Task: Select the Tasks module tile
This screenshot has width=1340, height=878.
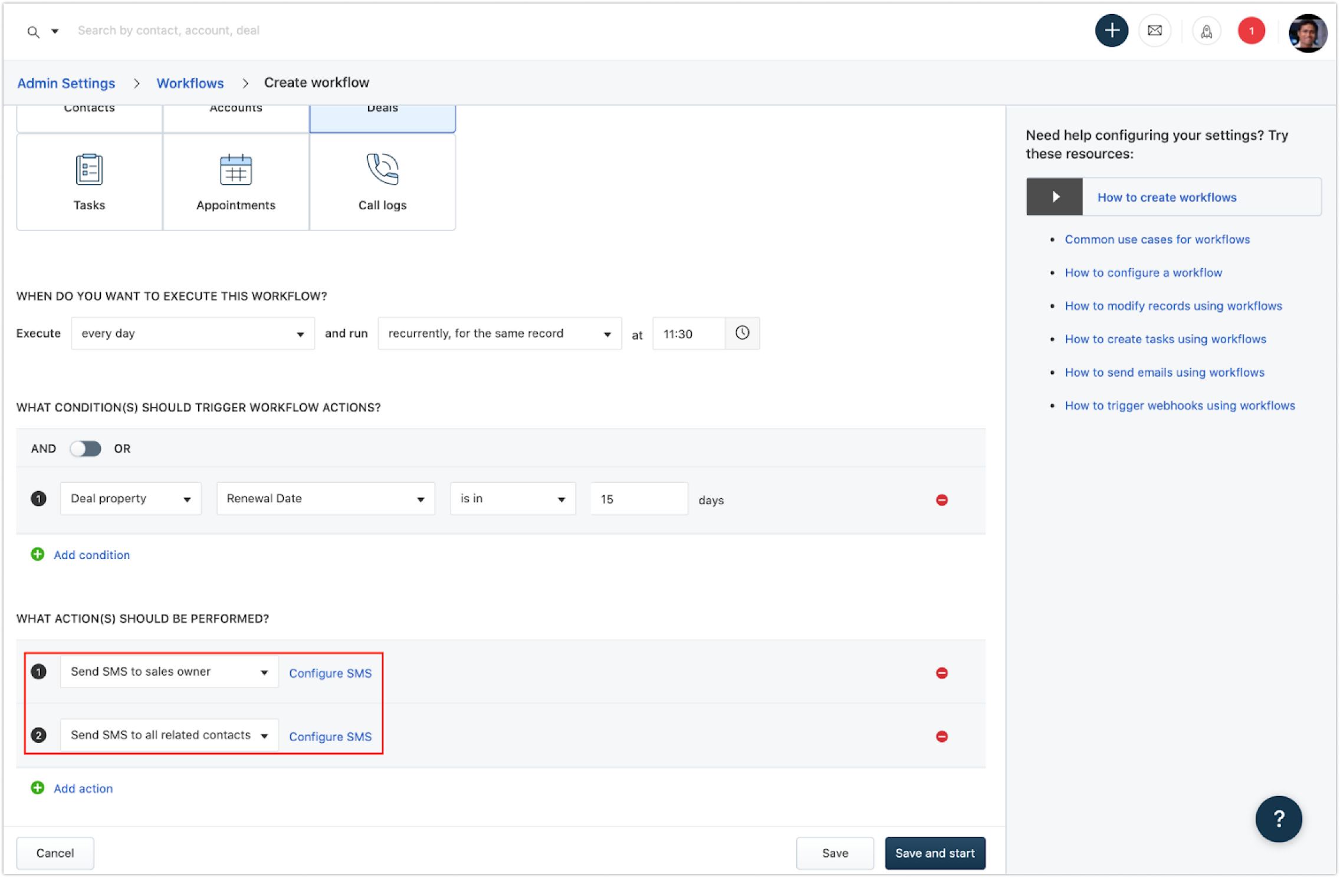Action: pos(89,182)
